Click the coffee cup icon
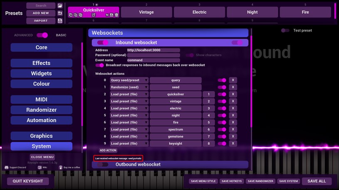The width and height of the screenshot is (339, 190). [x=61, y=167]
